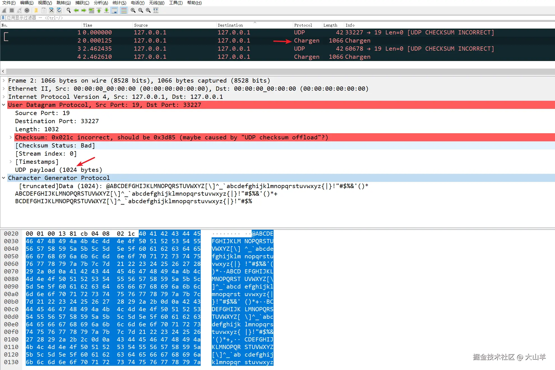The width and height of the screenshot is (555, 370).
Task: Sort packets by the Protocol column header
Action: tap(303, 25)
